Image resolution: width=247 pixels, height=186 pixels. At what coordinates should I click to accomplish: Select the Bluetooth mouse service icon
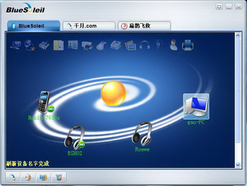(x=102, y=45)
